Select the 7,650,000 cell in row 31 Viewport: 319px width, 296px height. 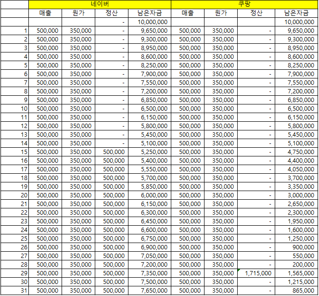(150, 291)
